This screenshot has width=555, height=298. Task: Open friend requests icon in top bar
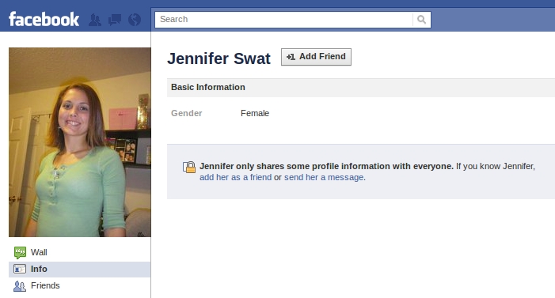94,20
